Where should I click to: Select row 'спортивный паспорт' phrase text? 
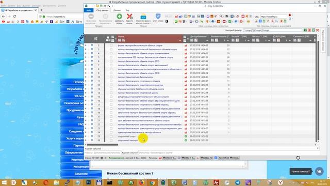(x=127, y=140)
